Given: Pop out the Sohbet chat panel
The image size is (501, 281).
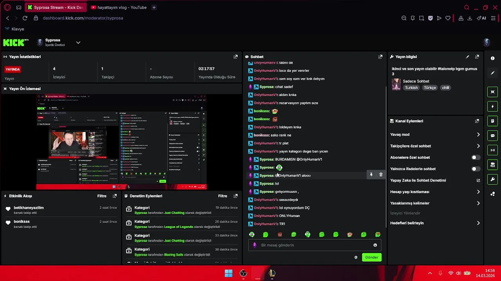Looking at the screenshot, I should click(380, 57).
